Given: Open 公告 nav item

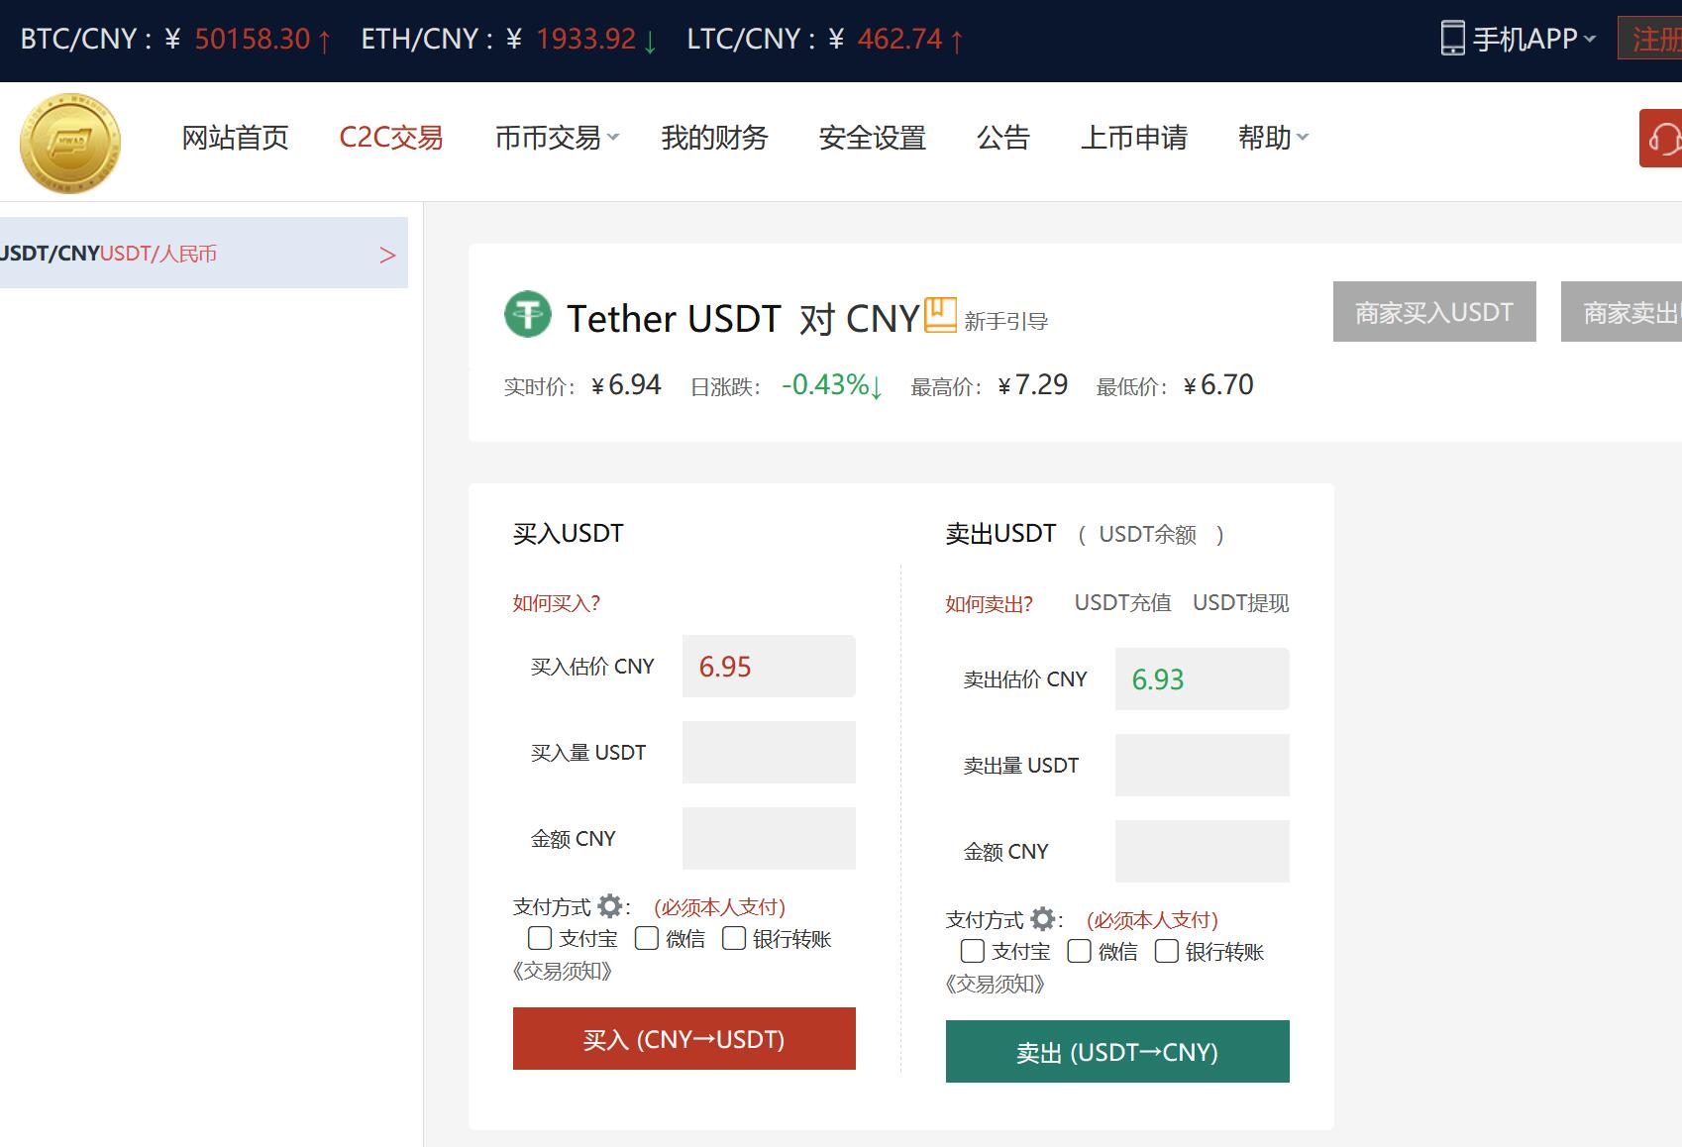Looking at the screenshot, I should point(1003,138).
